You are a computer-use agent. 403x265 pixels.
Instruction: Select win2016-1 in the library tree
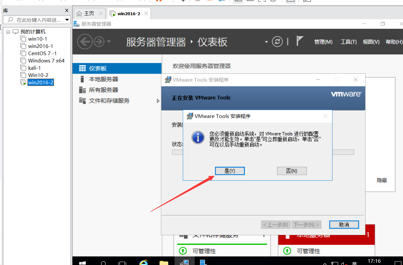tap(40, 46)
